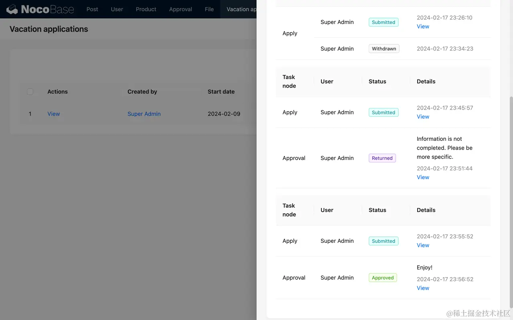
Task: Toggle the select-all checkbox in table header
Action: (30, 92)
